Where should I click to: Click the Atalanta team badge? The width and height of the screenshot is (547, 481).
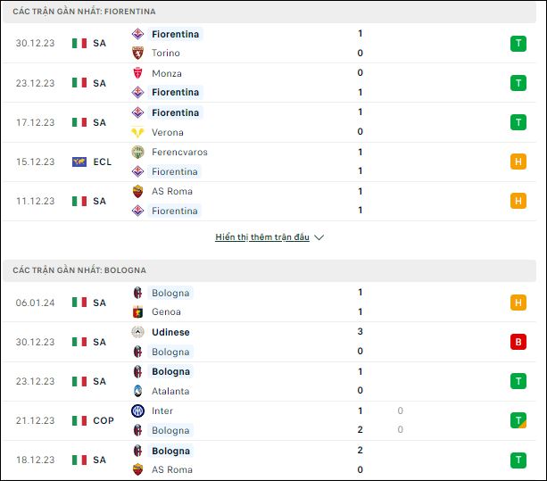137,391
